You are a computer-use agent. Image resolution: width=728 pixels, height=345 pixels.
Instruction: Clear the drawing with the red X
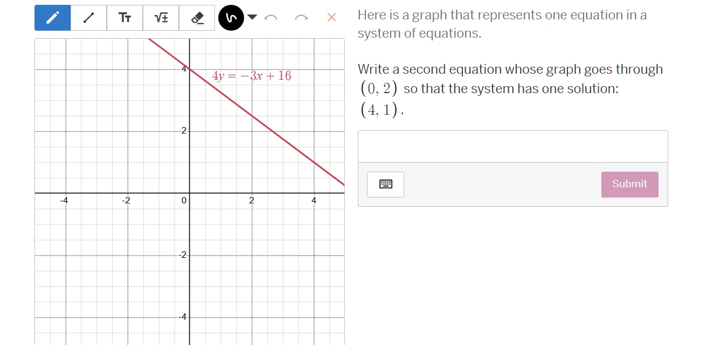coord(331,17)
